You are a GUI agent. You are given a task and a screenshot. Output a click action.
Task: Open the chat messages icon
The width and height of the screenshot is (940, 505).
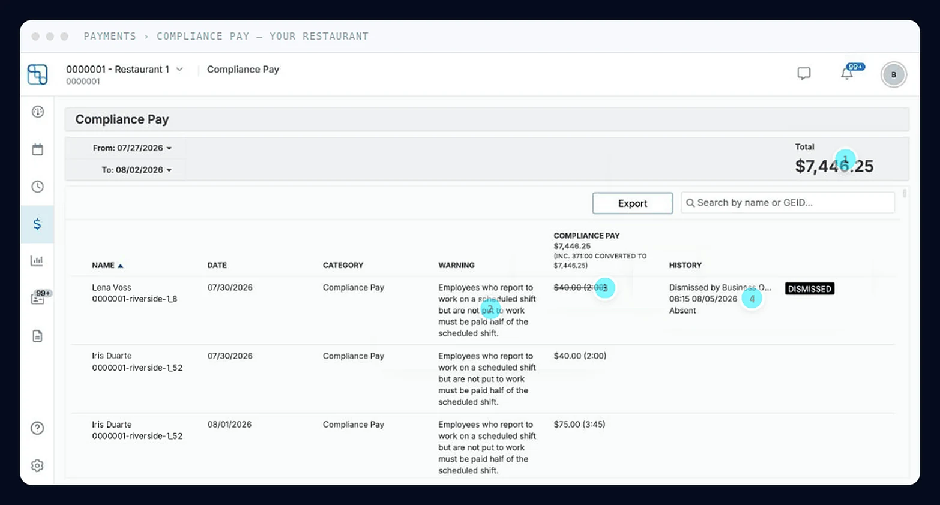tap(804, 73)
